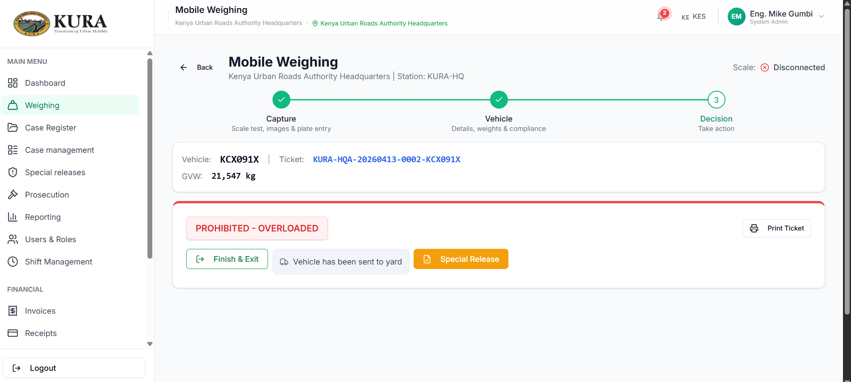Viewport: 851px width, 382px height.
Task: Click the Disconnected scale status text
Action: 799,67
